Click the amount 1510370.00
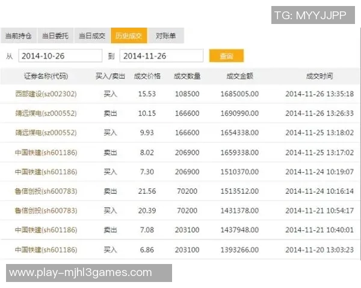The height and width of the screenshot is (288, 361). [x=239, y=172]
